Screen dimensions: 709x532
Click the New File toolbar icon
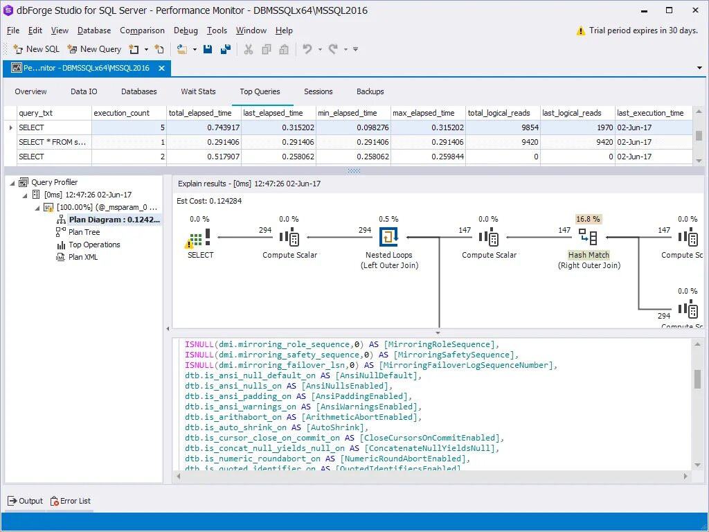[x=159, y=49]
